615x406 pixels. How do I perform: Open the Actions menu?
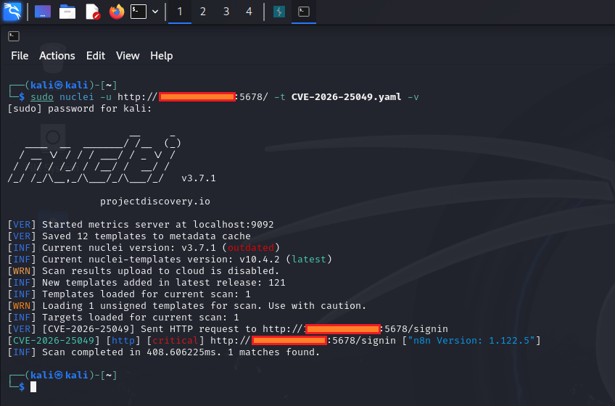(x=57, y=56)
